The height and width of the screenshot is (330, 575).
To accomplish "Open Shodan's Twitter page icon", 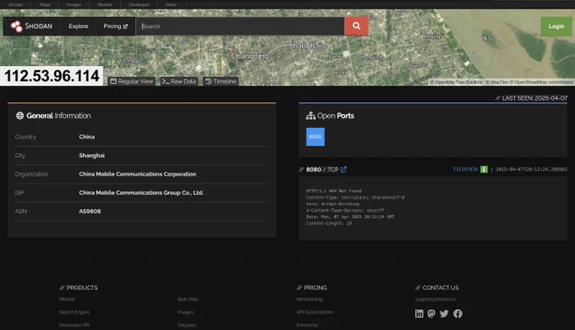I will point(444,313).
